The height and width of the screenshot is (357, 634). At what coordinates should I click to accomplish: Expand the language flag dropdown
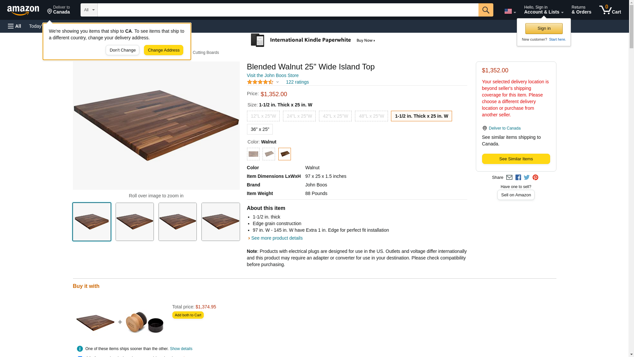pos(510,11)
